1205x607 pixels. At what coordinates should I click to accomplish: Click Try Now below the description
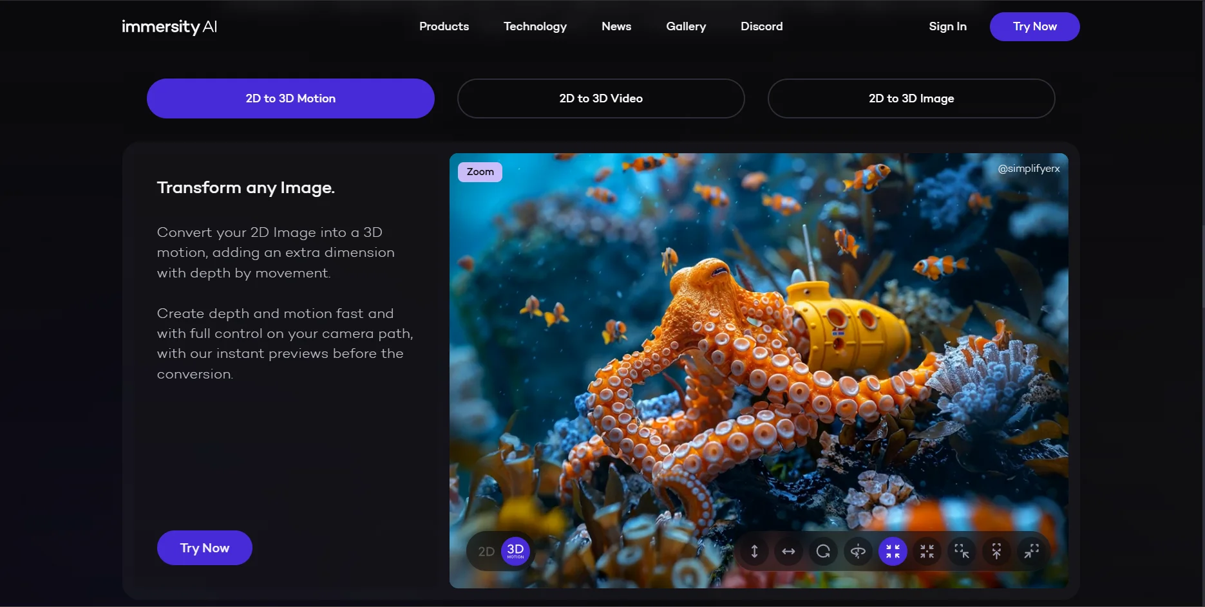click(205, 548)
